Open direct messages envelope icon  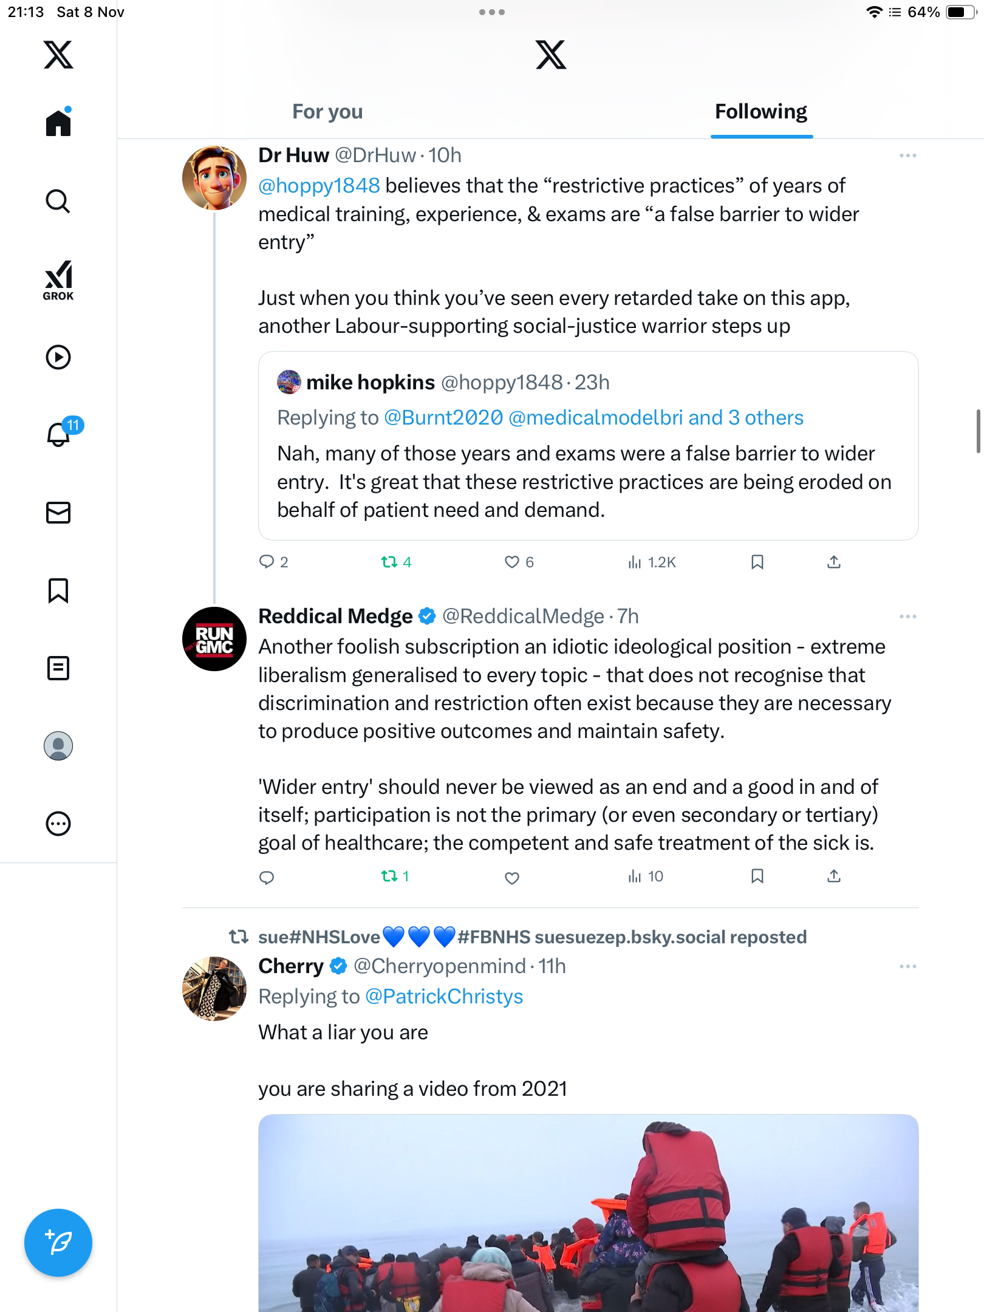pos(58,513)
